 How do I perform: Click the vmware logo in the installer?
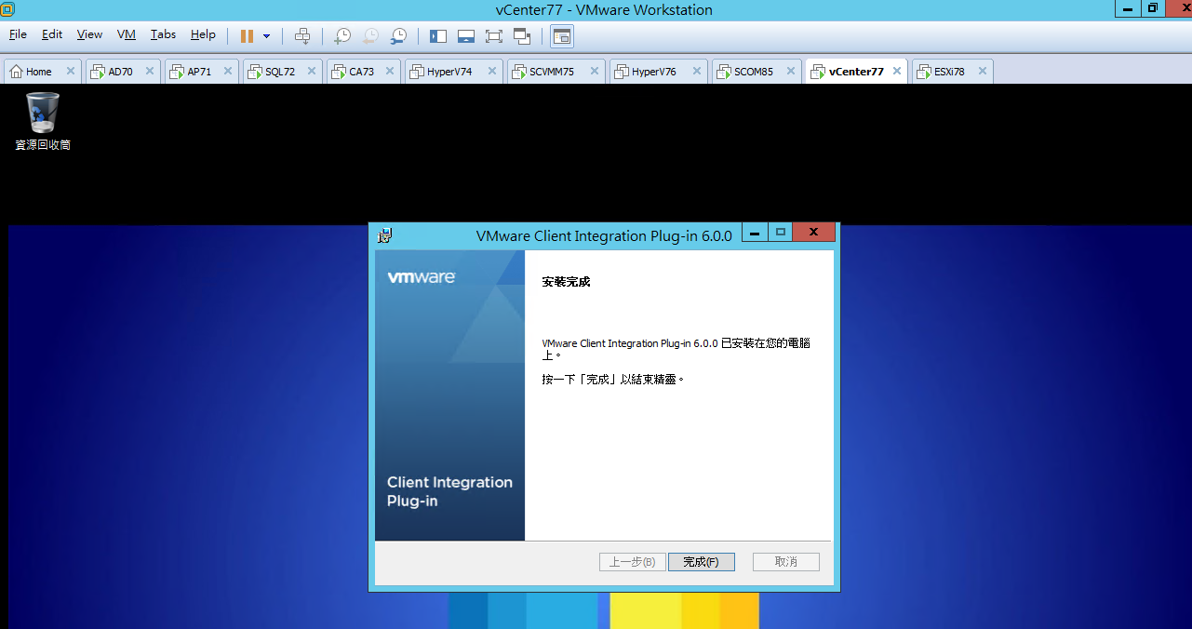(x=422, y=277)
